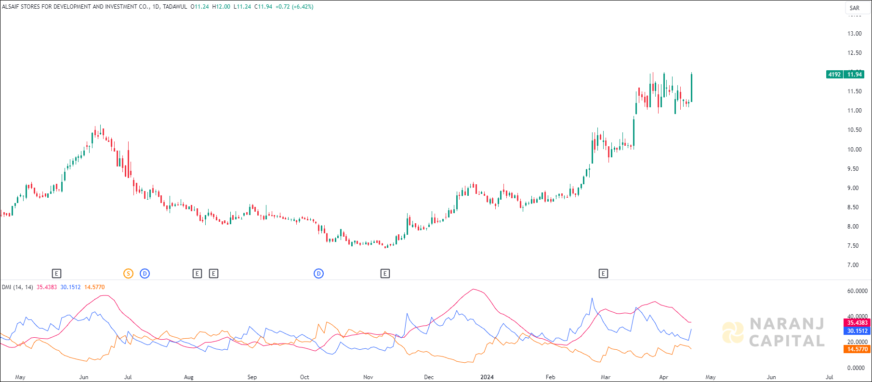Click the orange 14.5770 label on DMI axis
This screenshot has width=872, height=382.
(857, 349)
